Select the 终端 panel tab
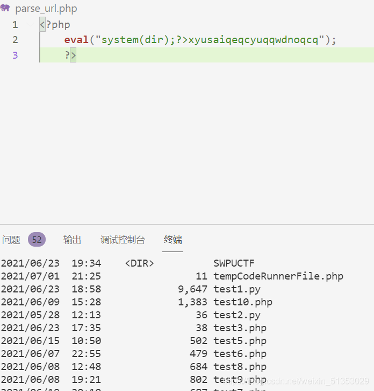Screen dimensions: 374x391 pos(173,240)
